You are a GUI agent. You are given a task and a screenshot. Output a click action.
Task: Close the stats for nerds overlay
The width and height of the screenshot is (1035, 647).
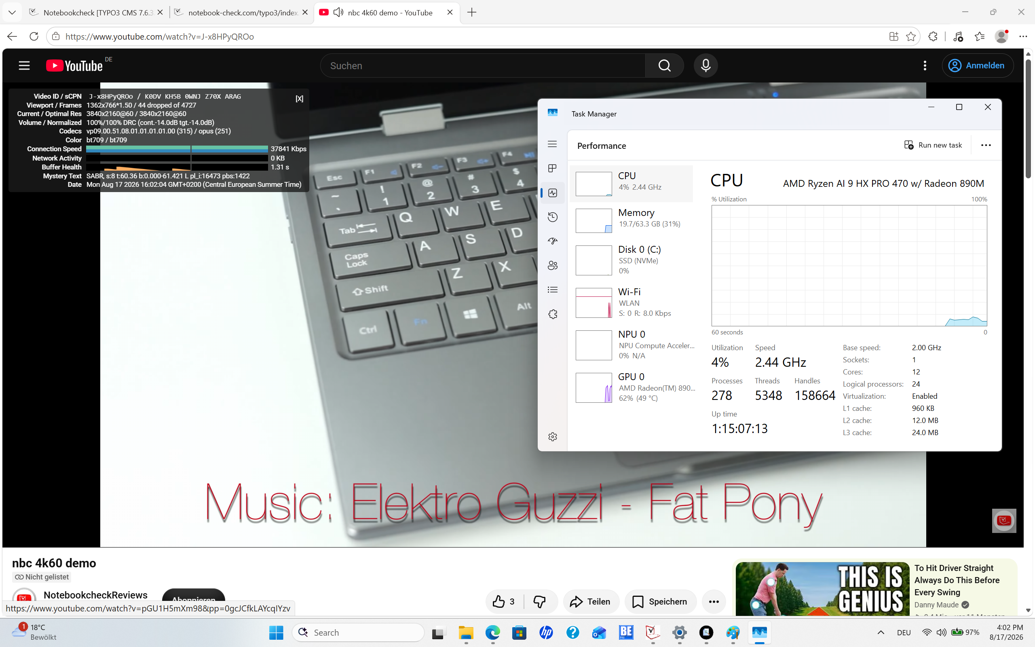(x=299, y=99)
